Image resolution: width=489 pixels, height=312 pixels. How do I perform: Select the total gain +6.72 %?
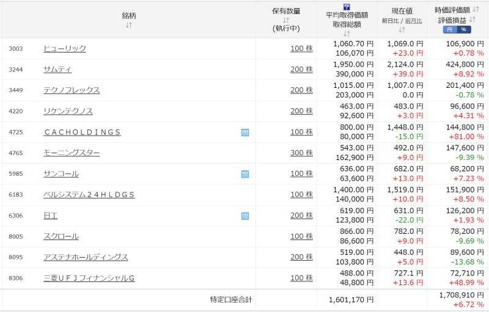click(x=468, y=305)
